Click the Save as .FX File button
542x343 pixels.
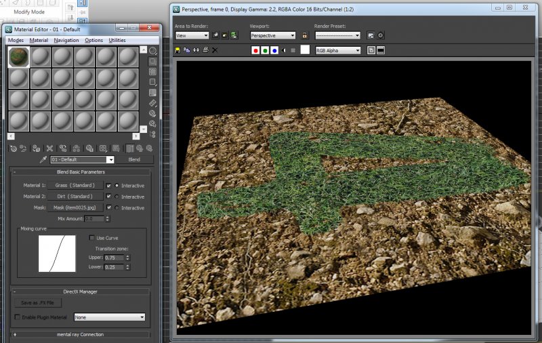[x=37, y=302]
